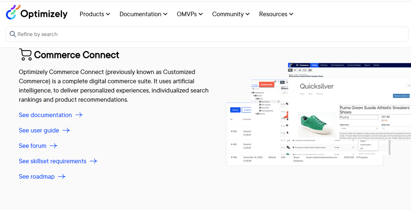
Task: Expand the Products dropdown menu
Action: pos(95,14)
